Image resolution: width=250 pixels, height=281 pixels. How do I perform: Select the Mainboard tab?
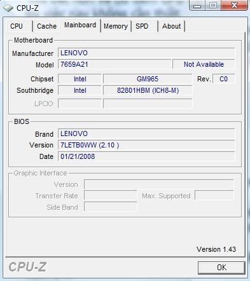80,25
